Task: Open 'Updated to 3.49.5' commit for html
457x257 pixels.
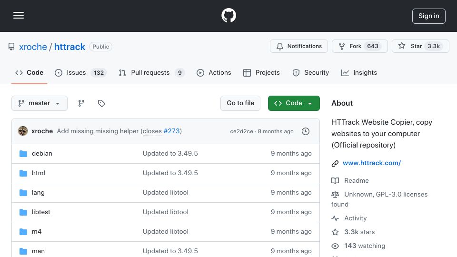Action: point(170,173)
